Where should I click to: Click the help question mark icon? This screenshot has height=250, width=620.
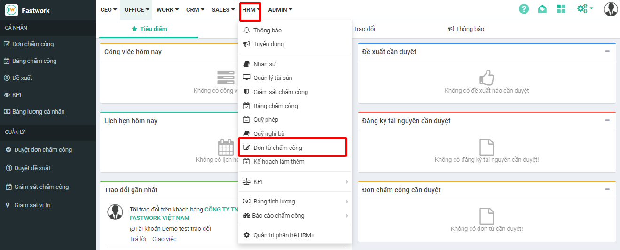524,9
